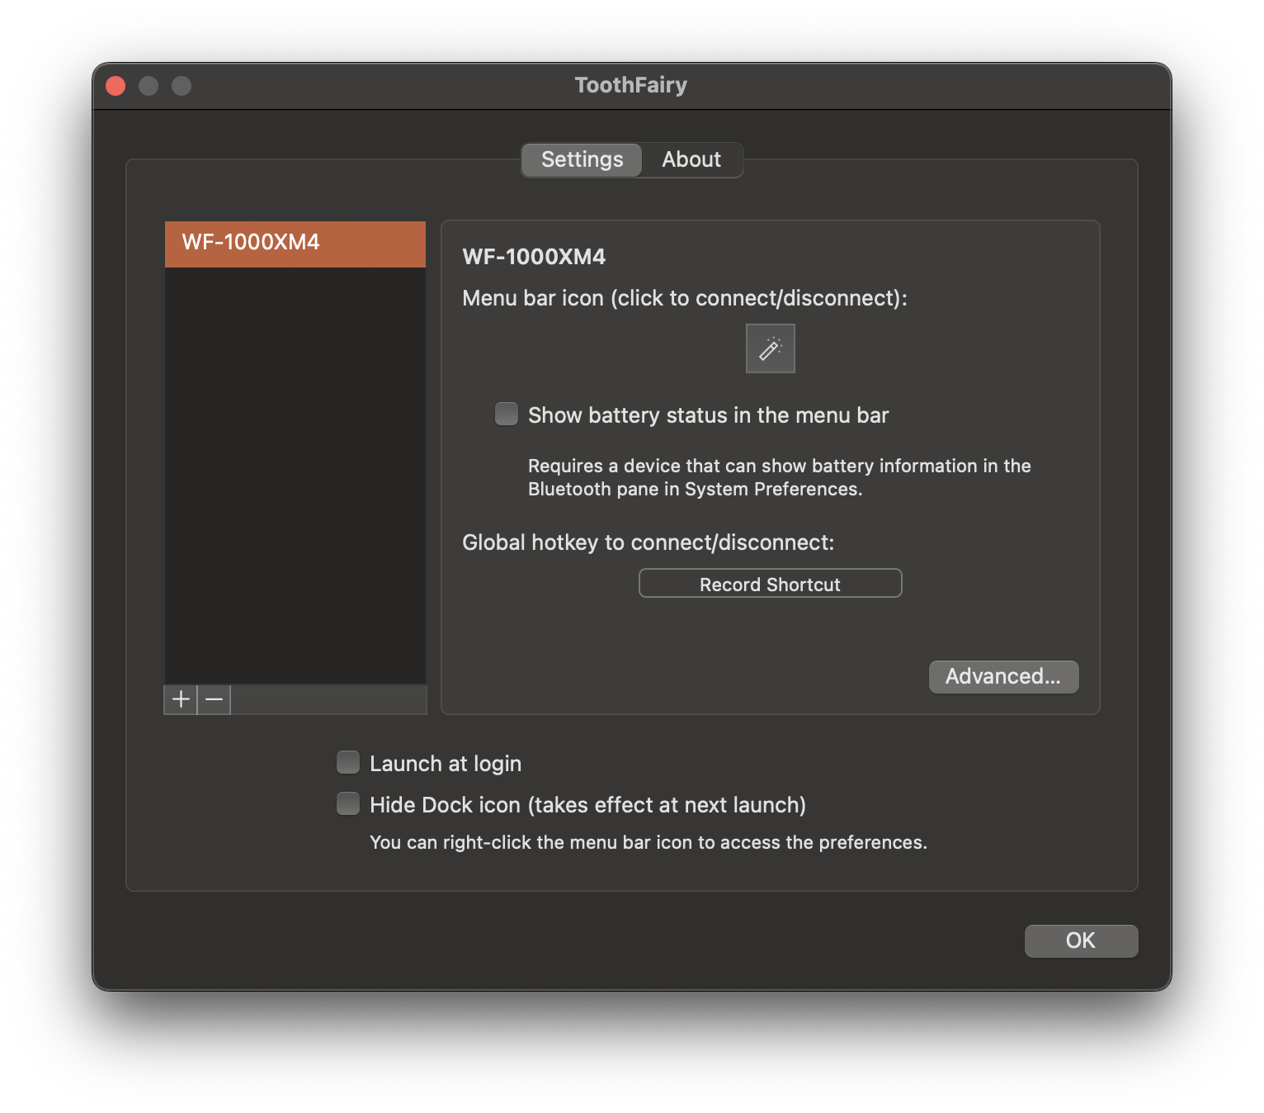This screenshot has height=1113, width=1264.
Task: Select WF-1000XM4 in the device list
Action: click(x=295, y=244)
